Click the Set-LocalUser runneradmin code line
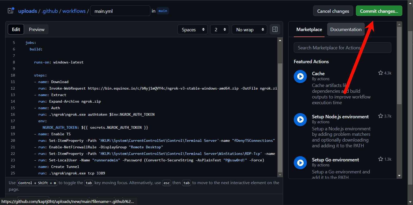The height and width of the screenshot is (205, 413). click(149, 160)
